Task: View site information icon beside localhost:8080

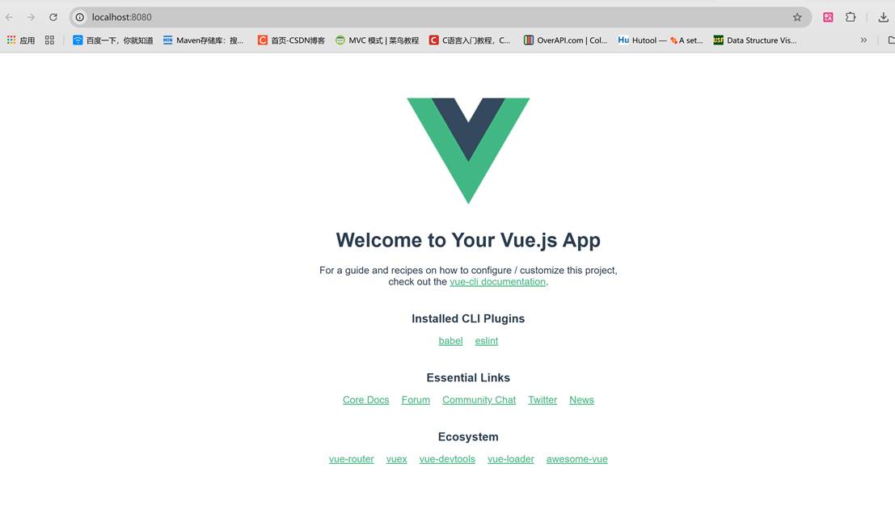Action: tap(80, 17)
